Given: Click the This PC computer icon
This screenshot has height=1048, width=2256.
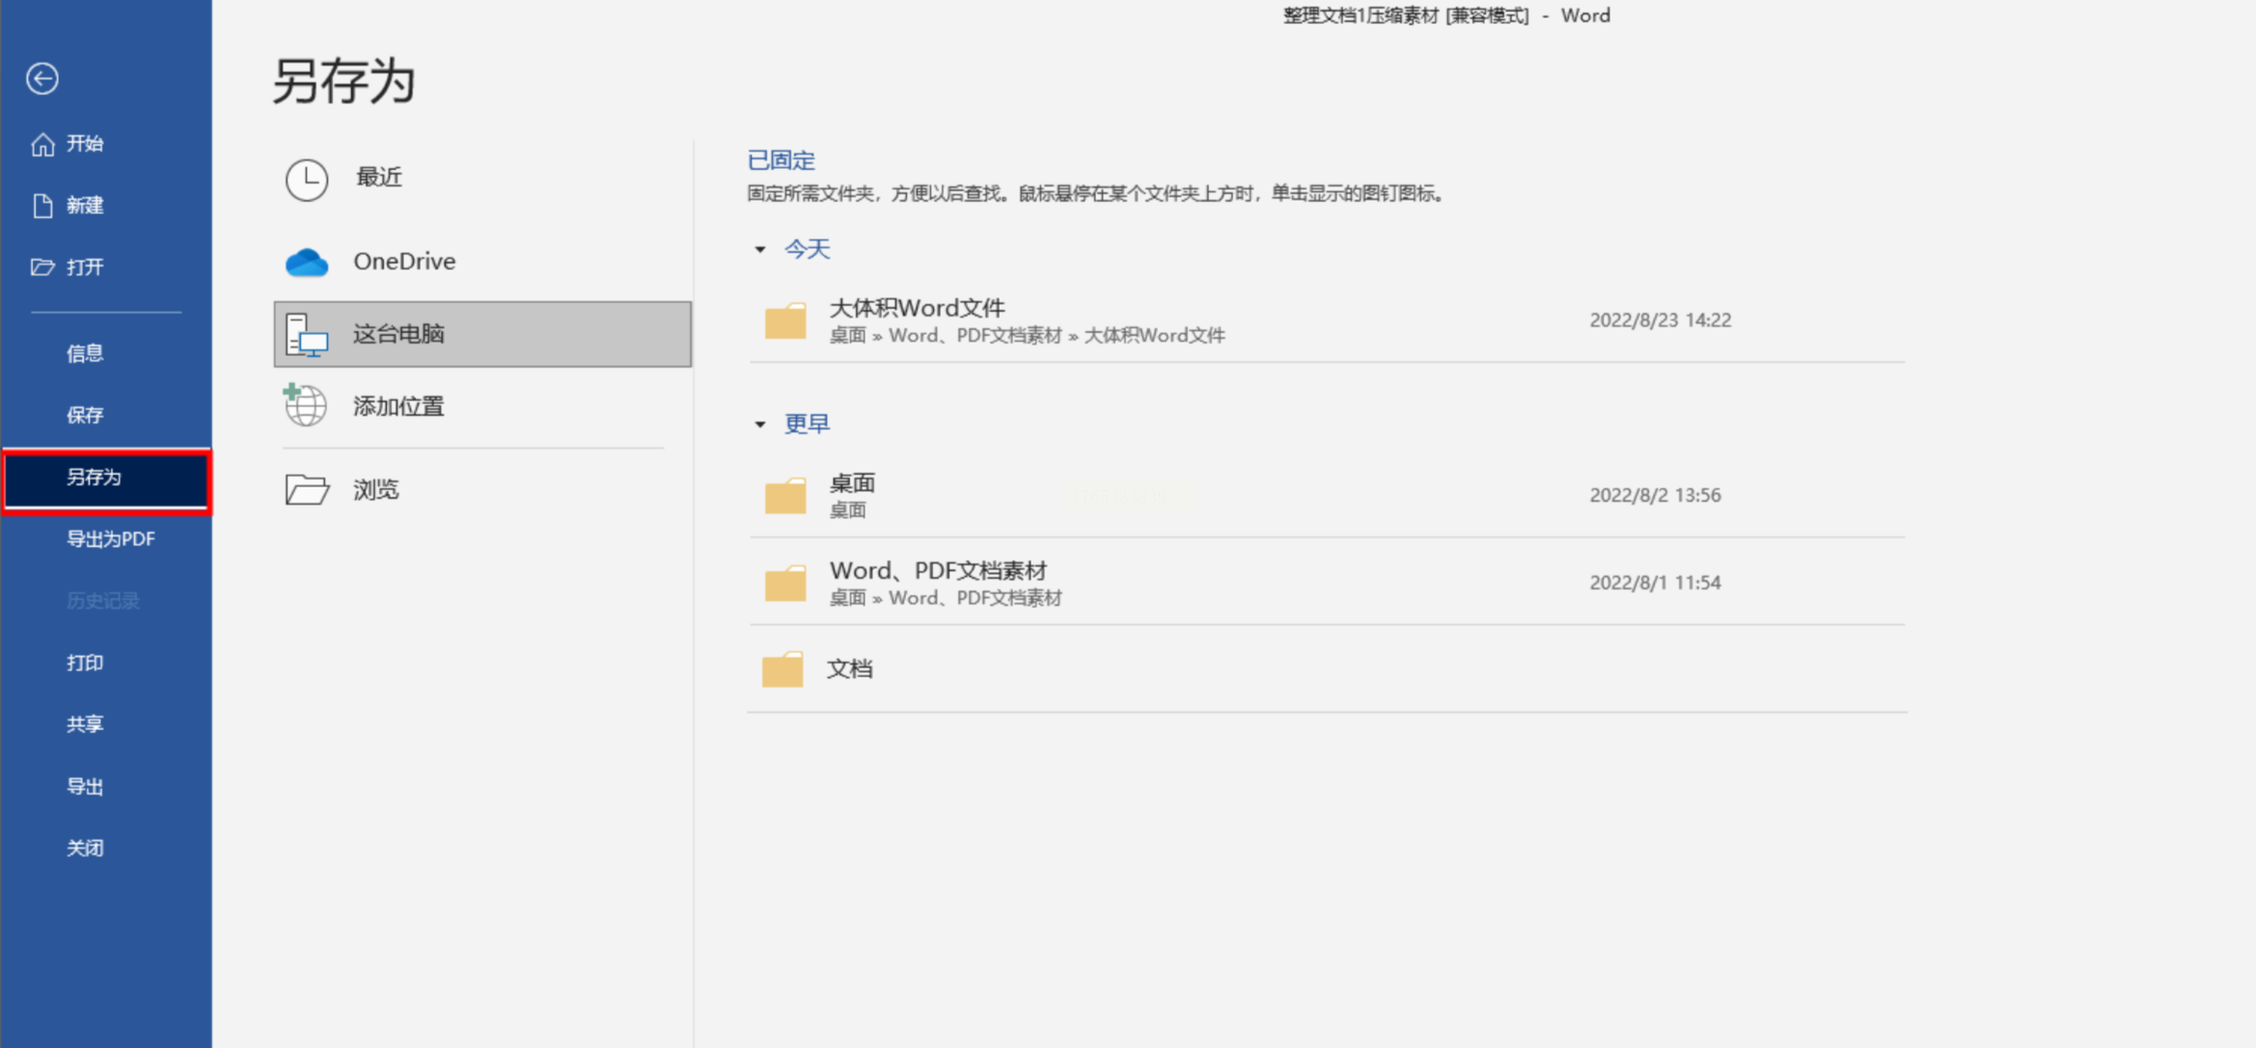Looking at the screenshot, I should (307, 335).
